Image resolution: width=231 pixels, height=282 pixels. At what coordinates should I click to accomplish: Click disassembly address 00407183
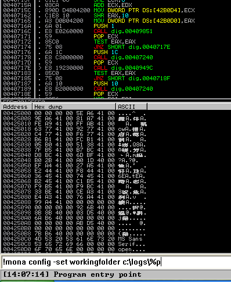(17, 73)
